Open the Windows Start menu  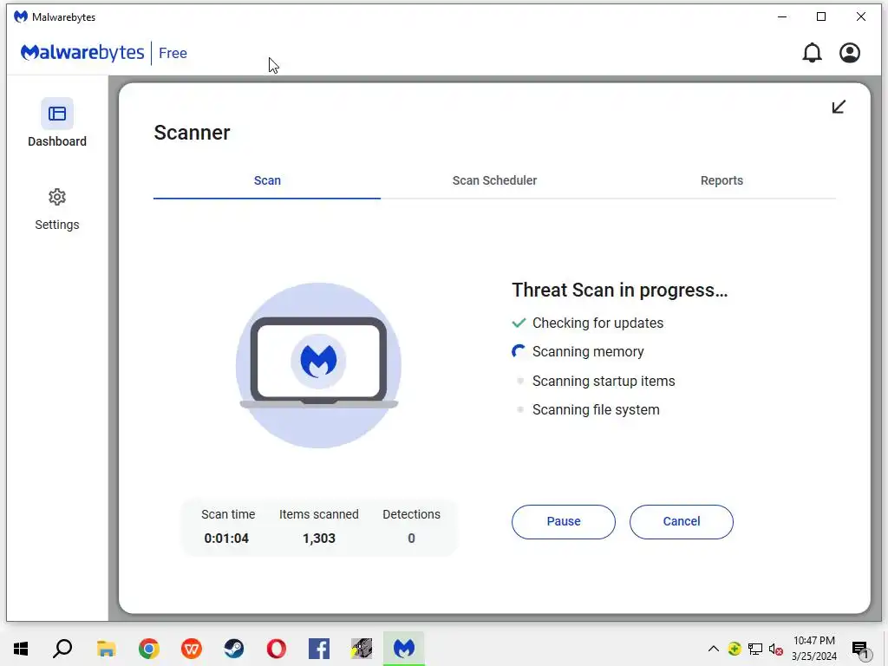point(21,649)
